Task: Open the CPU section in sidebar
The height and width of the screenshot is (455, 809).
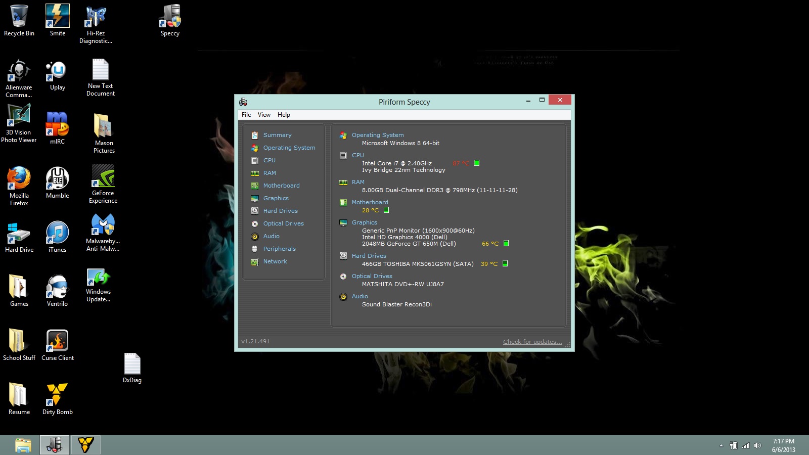Action: pos(269,160)
